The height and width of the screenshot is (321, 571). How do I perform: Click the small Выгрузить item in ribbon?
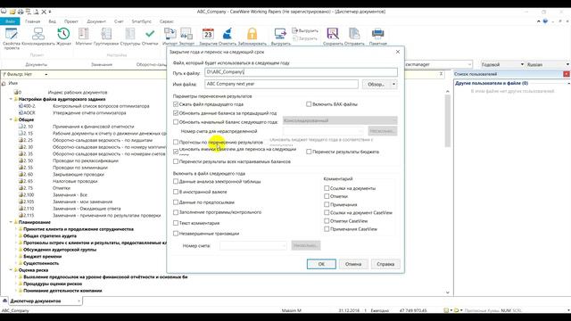(305, 30)
